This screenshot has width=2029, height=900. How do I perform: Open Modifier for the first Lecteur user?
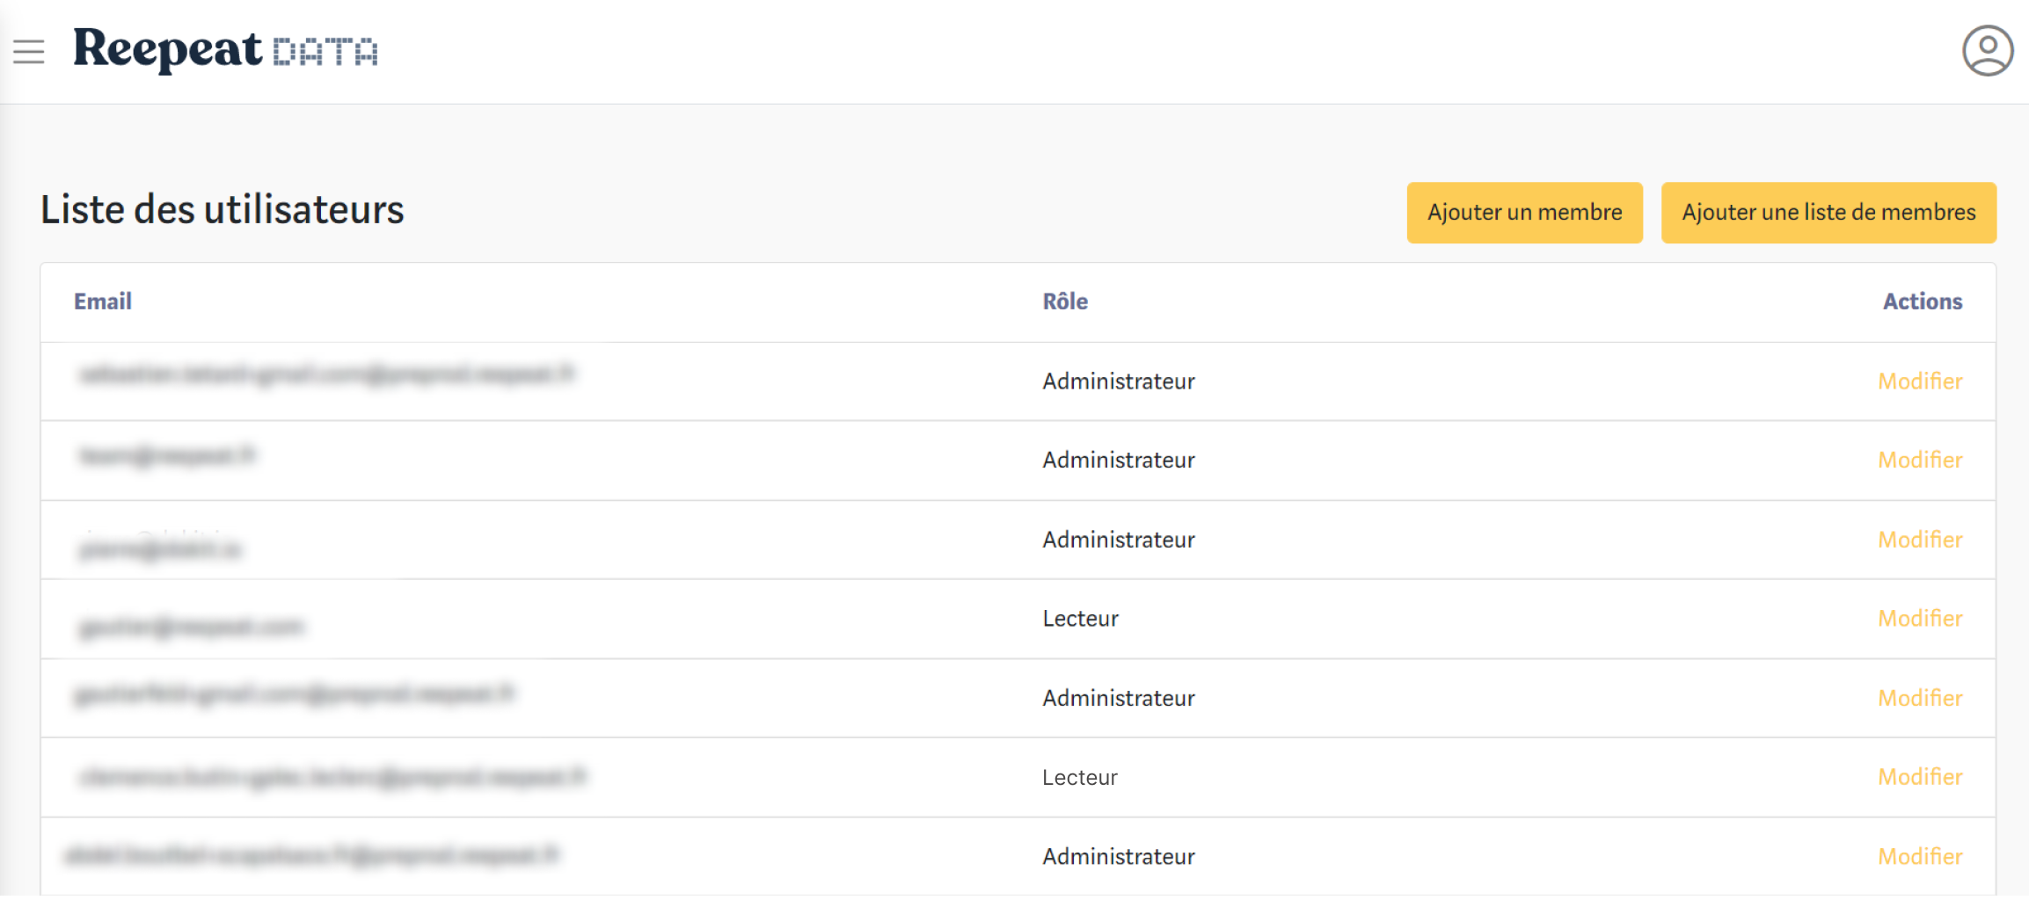click(1919, 619)
